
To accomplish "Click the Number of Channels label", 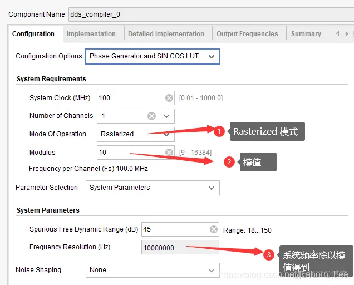I will click(x=61, y=116).
